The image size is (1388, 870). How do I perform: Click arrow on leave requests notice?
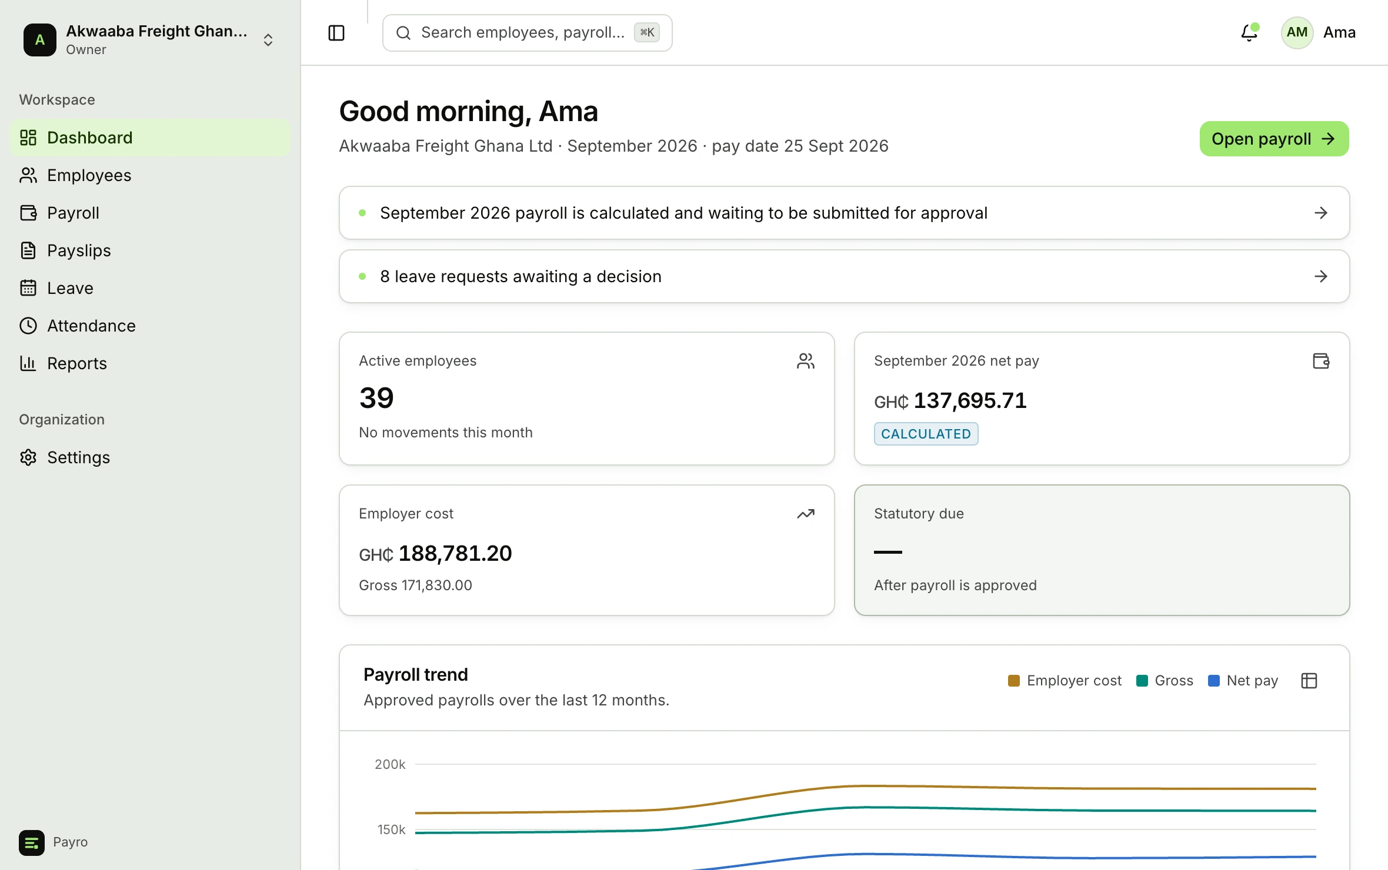coord(1321,276)
